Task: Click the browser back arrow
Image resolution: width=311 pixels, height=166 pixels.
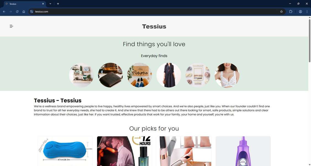Action: point(4,12)
